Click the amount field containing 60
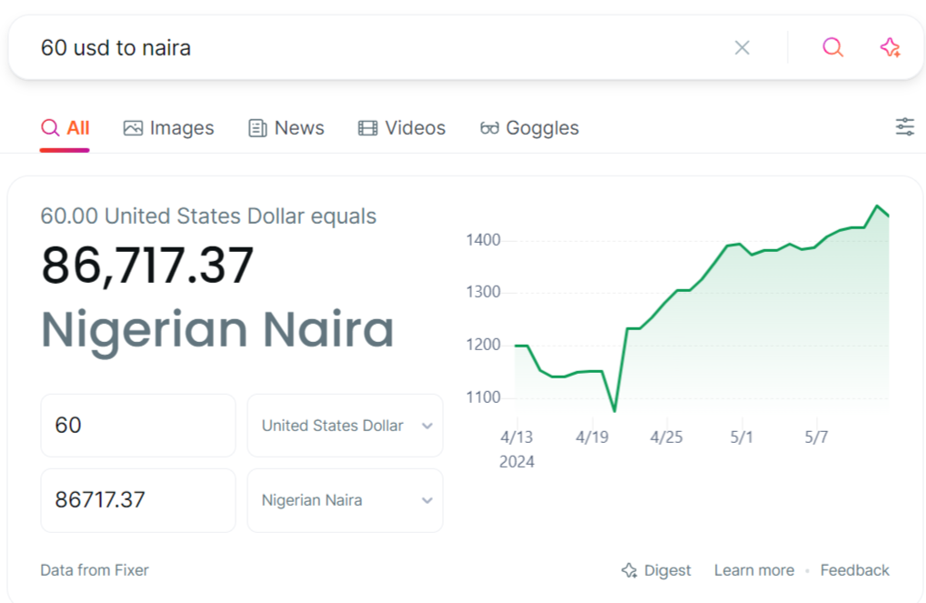 pyautogui.click(x=137, y=426)
